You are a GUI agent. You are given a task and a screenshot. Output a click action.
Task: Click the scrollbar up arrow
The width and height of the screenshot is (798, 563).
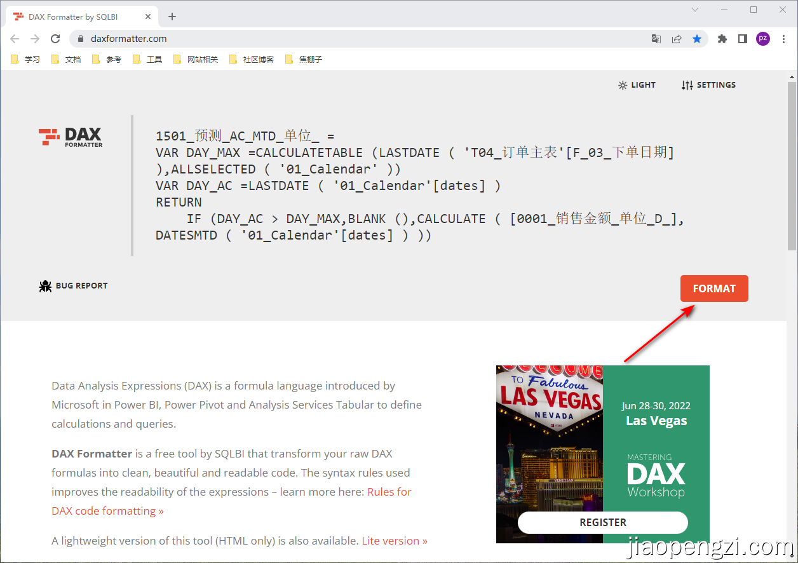(792, 76)
